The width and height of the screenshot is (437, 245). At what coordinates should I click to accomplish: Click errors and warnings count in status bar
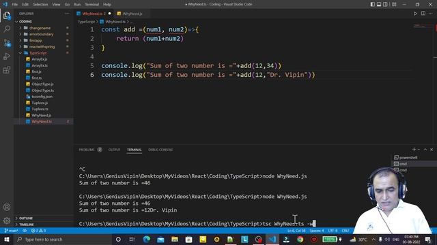pyautogui.click(x=38, y=231)
